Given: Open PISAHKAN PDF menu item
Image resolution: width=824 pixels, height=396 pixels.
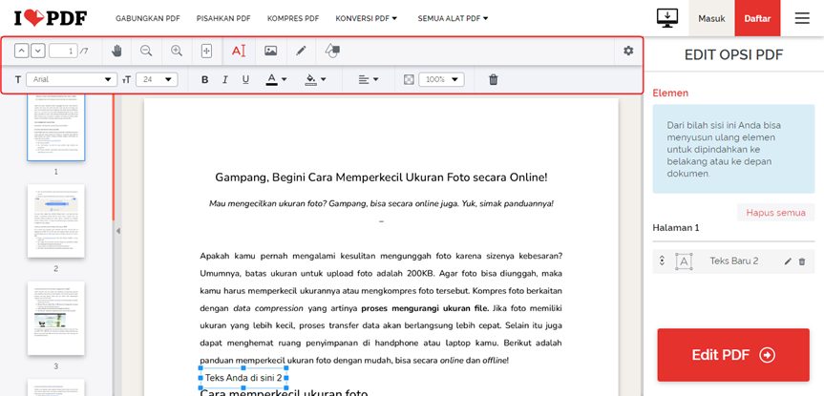Looking at the screenshot, I should pyautogui.click(x=223, y=18).
